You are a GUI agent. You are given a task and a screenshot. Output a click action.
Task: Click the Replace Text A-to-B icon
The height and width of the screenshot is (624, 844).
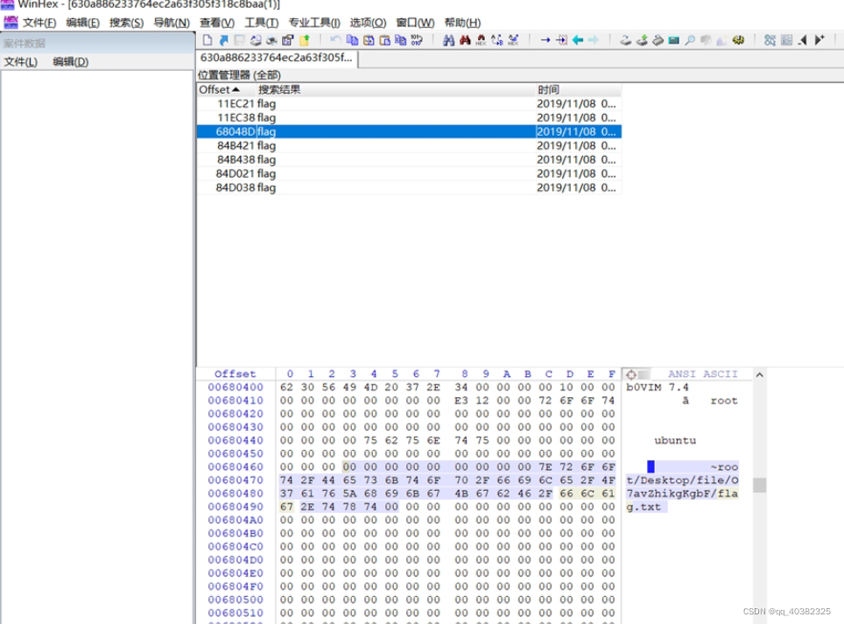pyautogui.click(x=496, y=39)
